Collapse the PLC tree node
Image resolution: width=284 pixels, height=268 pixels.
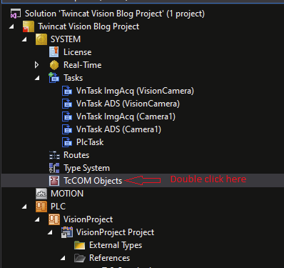(x=24, y=207)
